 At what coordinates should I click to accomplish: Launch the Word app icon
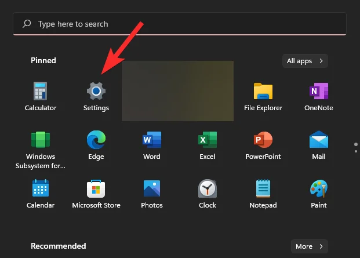point(152,140)
